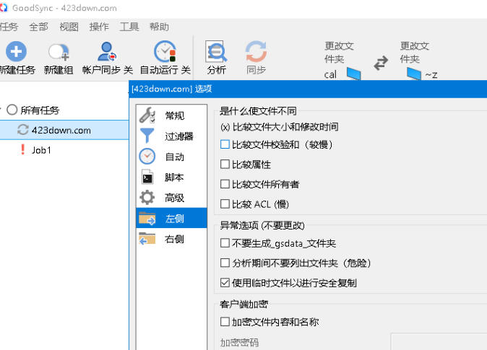Click the sync direction arrows between folders

point(381,63)
